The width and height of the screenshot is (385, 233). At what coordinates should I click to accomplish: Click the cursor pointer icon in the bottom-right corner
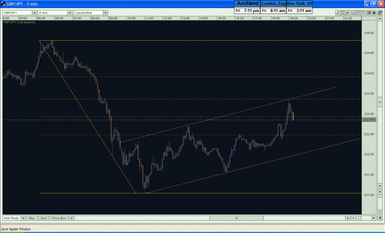[x=380, y=218]
